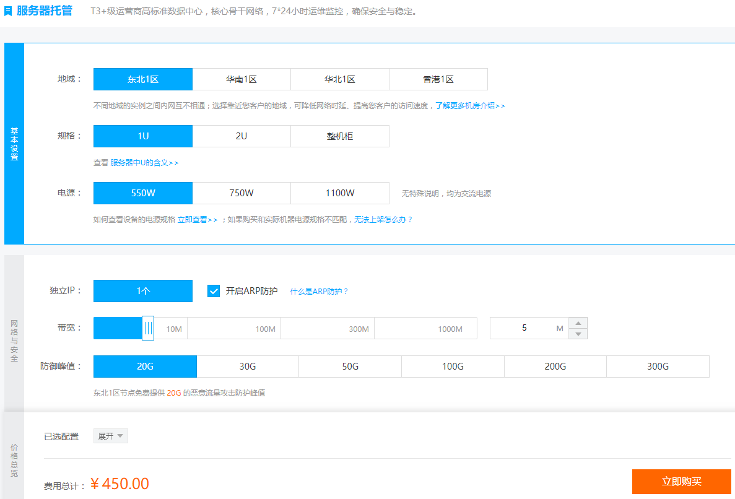Click the 服务器中U的含义 link
Screen dimensions: 735x499
tap(144, 163)
